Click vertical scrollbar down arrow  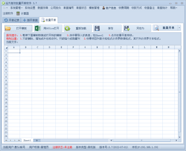pos(179,137)
